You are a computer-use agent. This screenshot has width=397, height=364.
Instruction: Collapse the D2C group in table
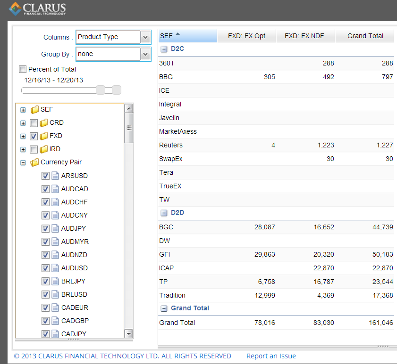(164, 49)
